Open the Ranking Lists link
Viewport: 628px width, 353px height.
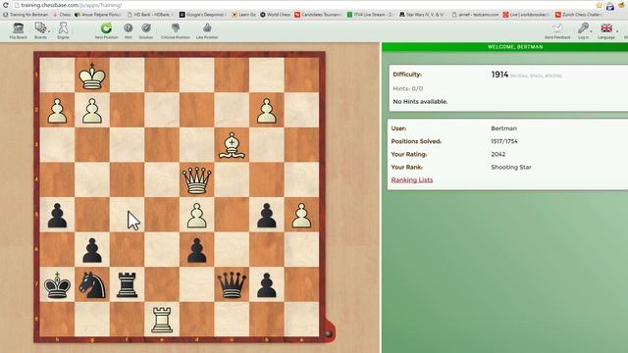412,179
